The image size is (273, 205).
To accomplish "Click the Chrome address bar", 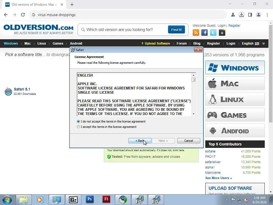I will (128, 15).
